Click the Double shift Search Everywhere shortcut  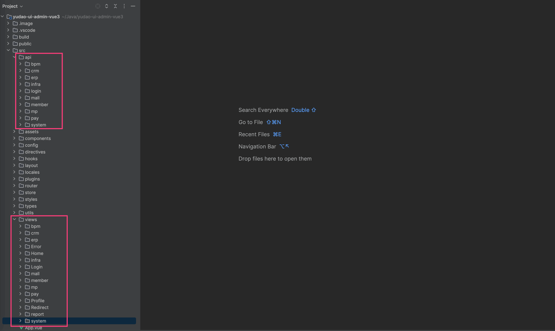coord(303,110)
